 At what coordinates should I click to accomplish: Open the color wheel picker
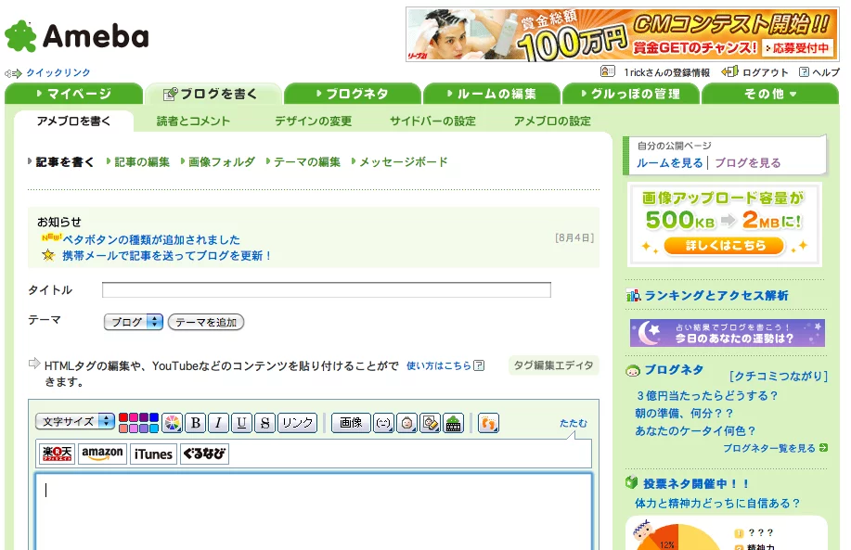point(172,423)
